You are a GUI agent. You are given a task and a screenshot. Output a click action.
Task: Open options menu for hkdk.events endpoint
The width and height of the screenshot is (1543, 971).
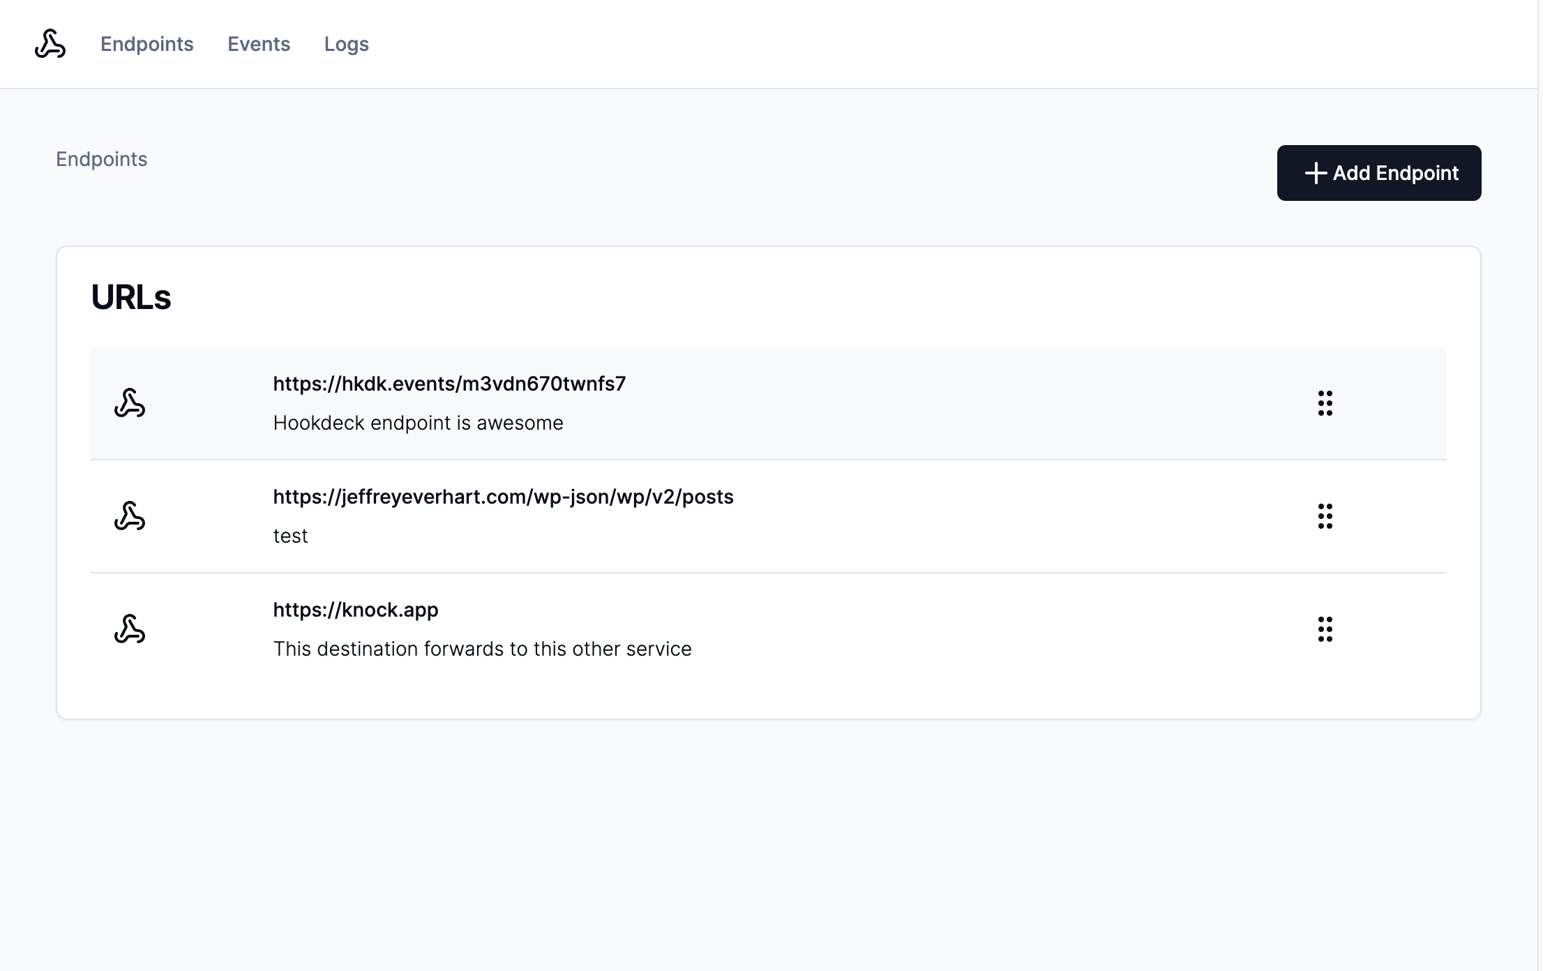tap(1325, 402)
